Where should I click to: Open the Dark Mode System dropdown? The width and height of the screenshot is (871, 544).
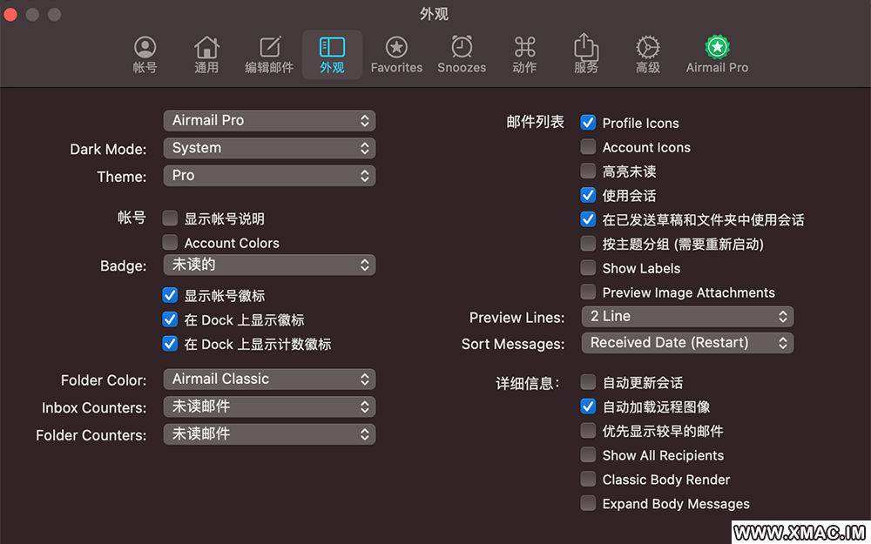coord(269,148)
